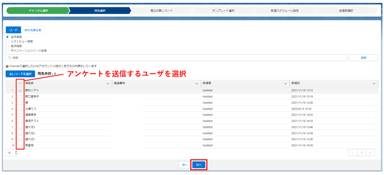Click the date 2021/11/16 13:18
The width and height of the screenshot is (384, 175).
coord(302,97)
